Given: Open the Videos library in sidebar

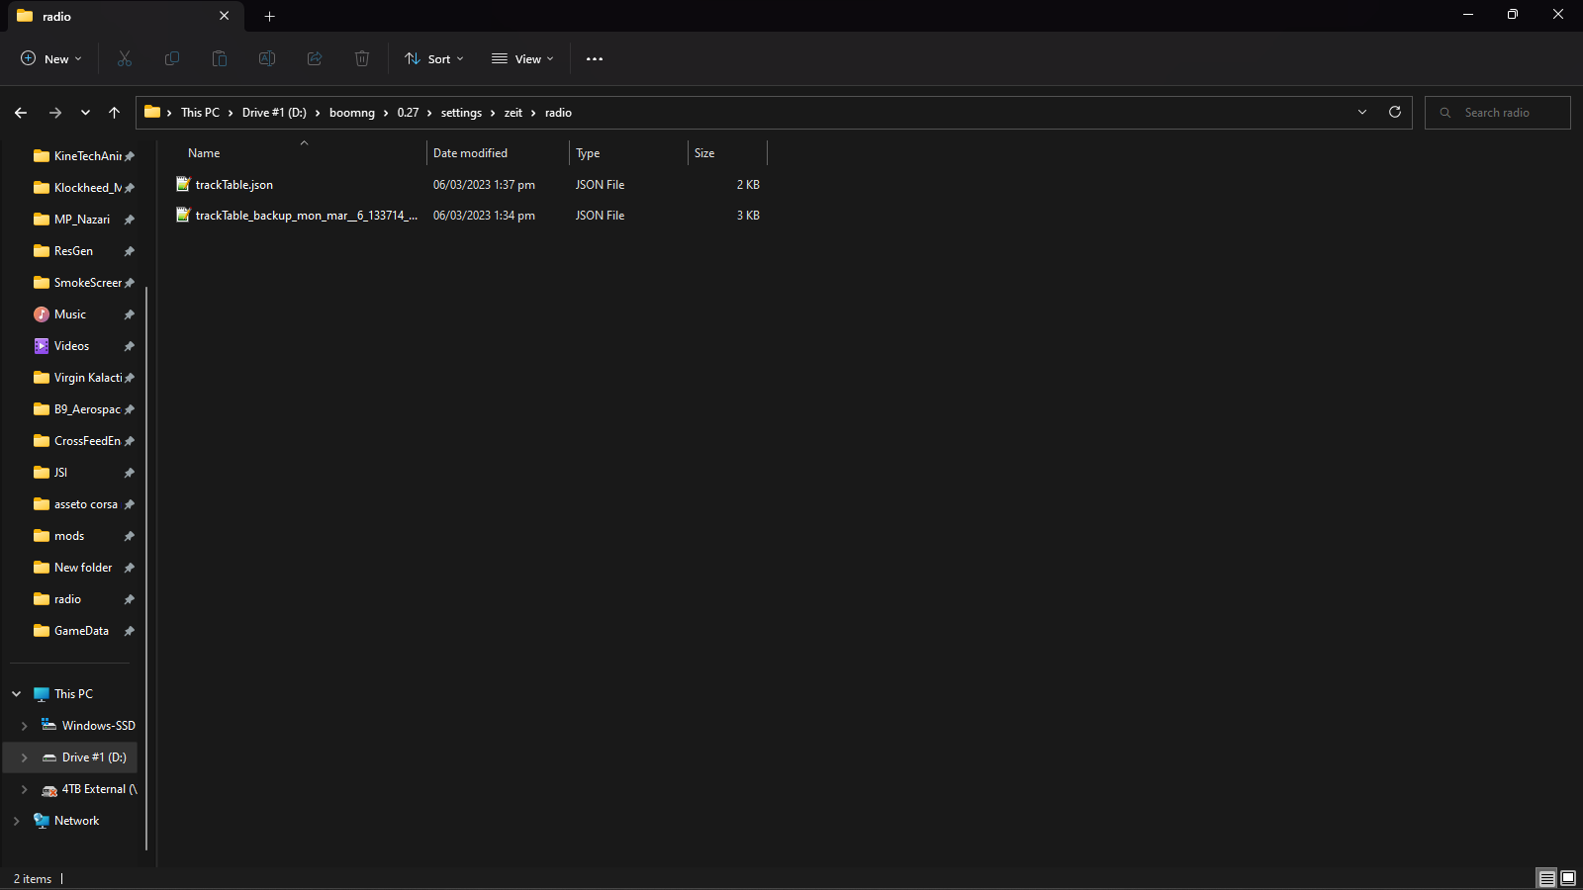Looking at the screenshot, I should (70, 346).
